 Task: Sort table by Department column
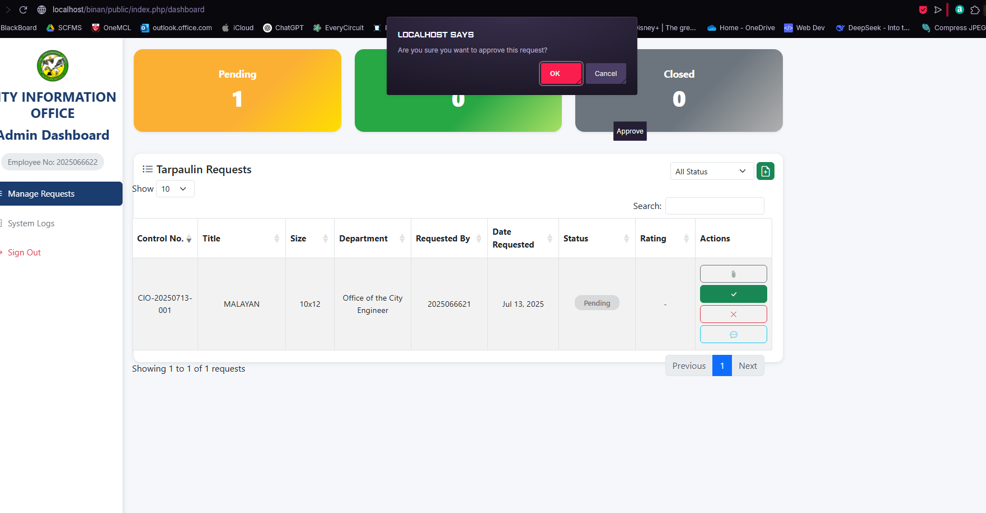pos(373,238)
